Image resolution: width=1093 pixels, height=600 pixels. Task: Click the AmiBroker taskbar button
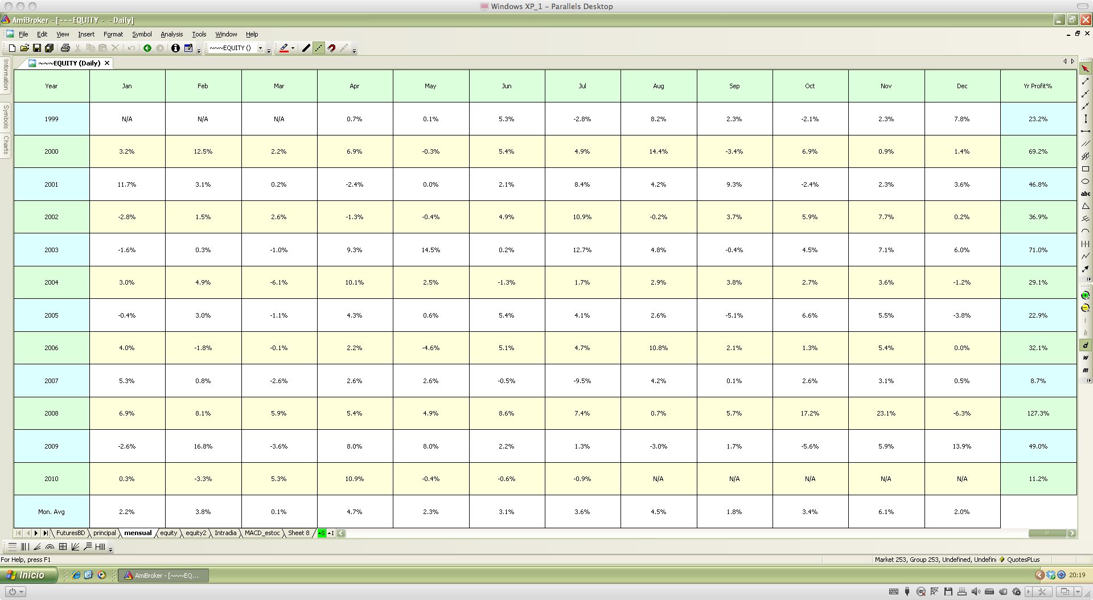(x=163, y=576)
